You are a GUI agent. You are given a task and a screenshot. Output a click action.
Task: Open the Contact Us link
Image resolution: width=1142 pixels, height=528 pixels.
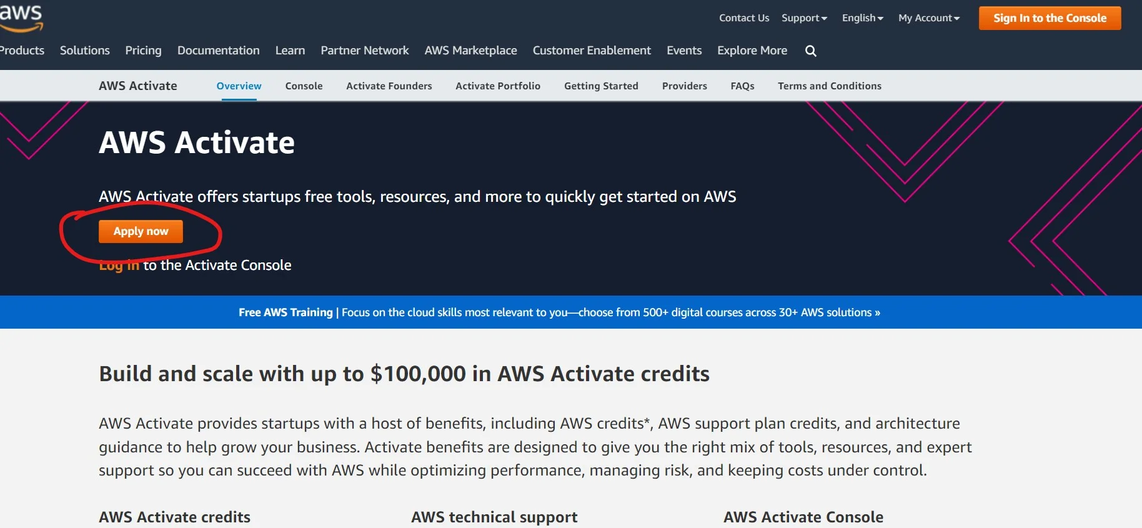click(743, 18)
